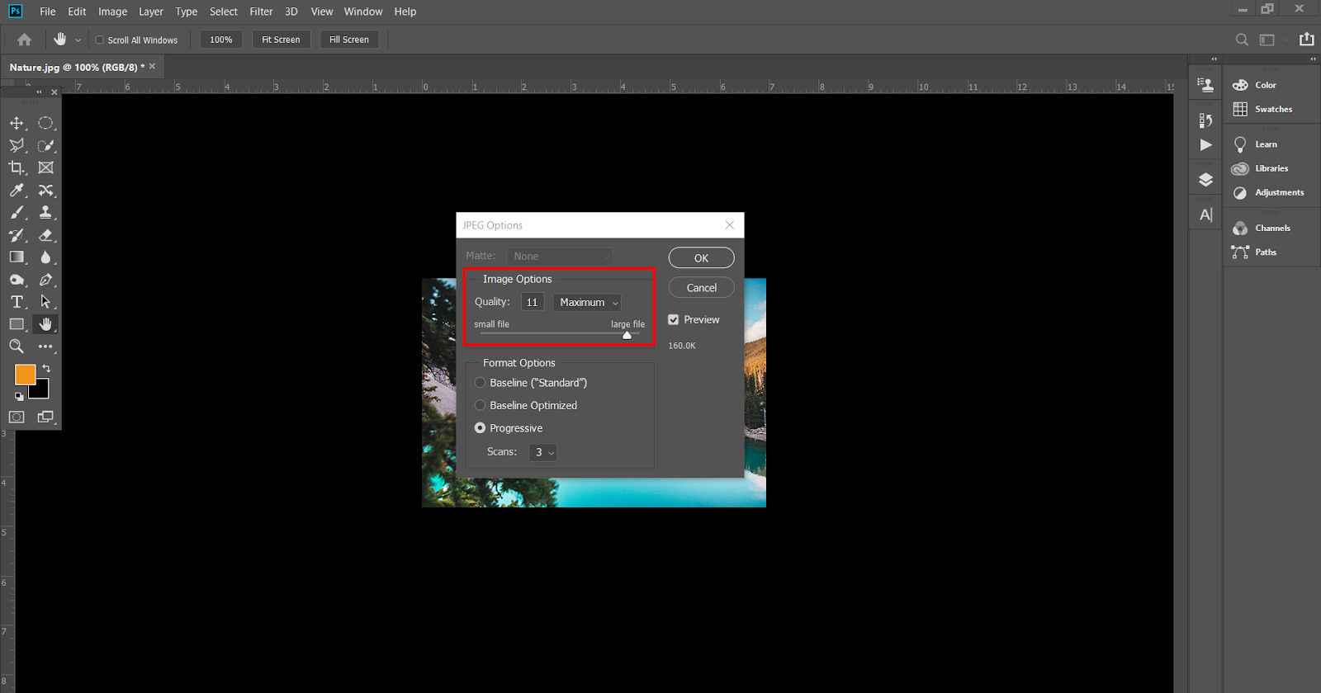The image size is (1321, 693).
Task: Select the Crop tool
Action: [17, 167]
